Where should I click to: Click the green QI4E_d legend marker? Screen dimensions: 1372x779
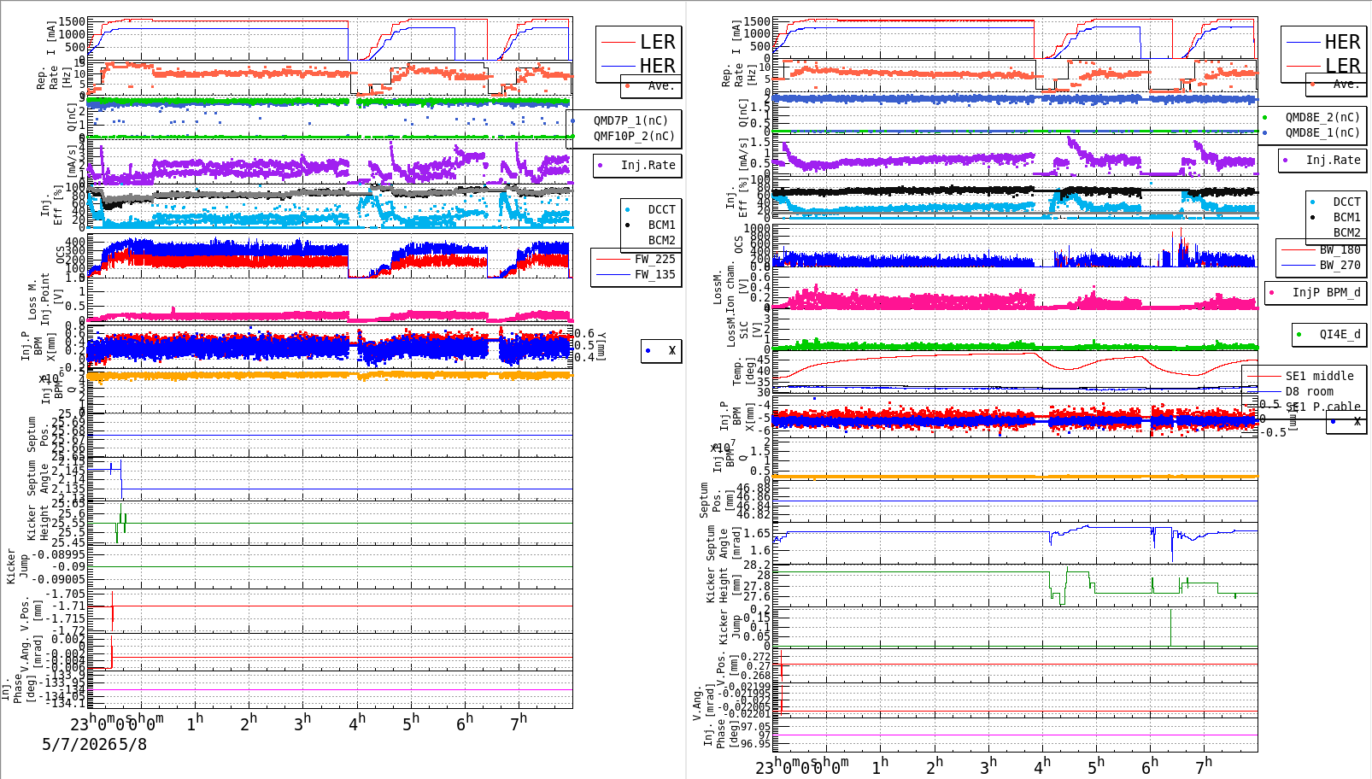[1299, 335]
